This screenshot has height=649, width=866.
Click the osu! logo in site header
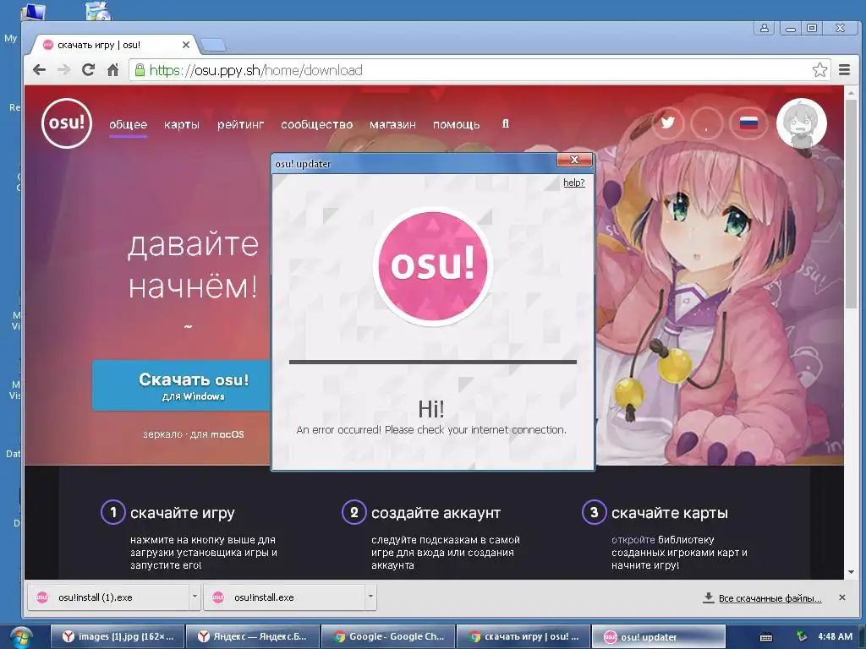67,123
